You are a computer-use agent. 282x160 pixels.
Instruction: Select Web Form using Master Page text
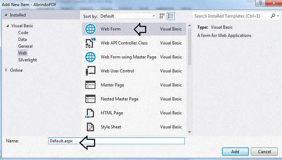128,57
